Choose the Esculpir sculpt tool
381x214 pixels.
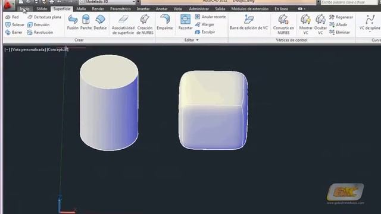[205, 32]
